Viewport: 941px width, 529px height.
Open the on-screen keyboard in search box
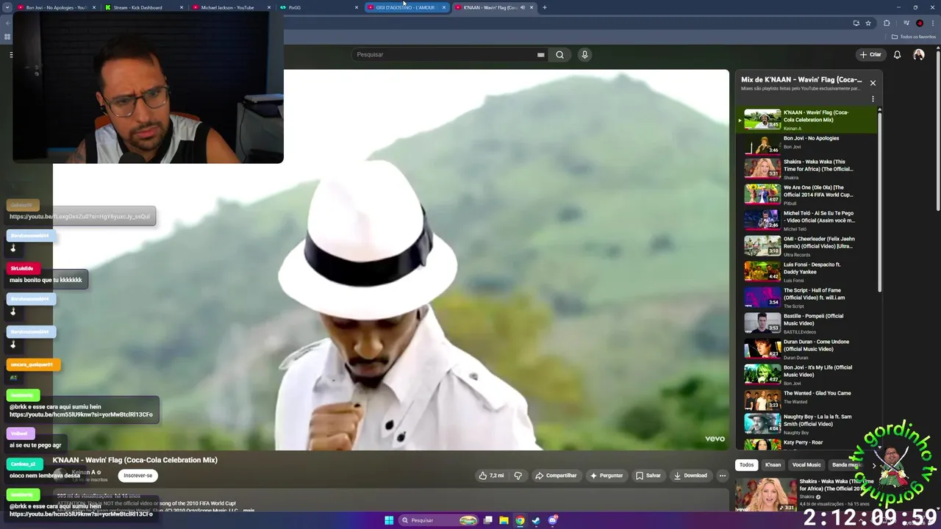[540, 54]
